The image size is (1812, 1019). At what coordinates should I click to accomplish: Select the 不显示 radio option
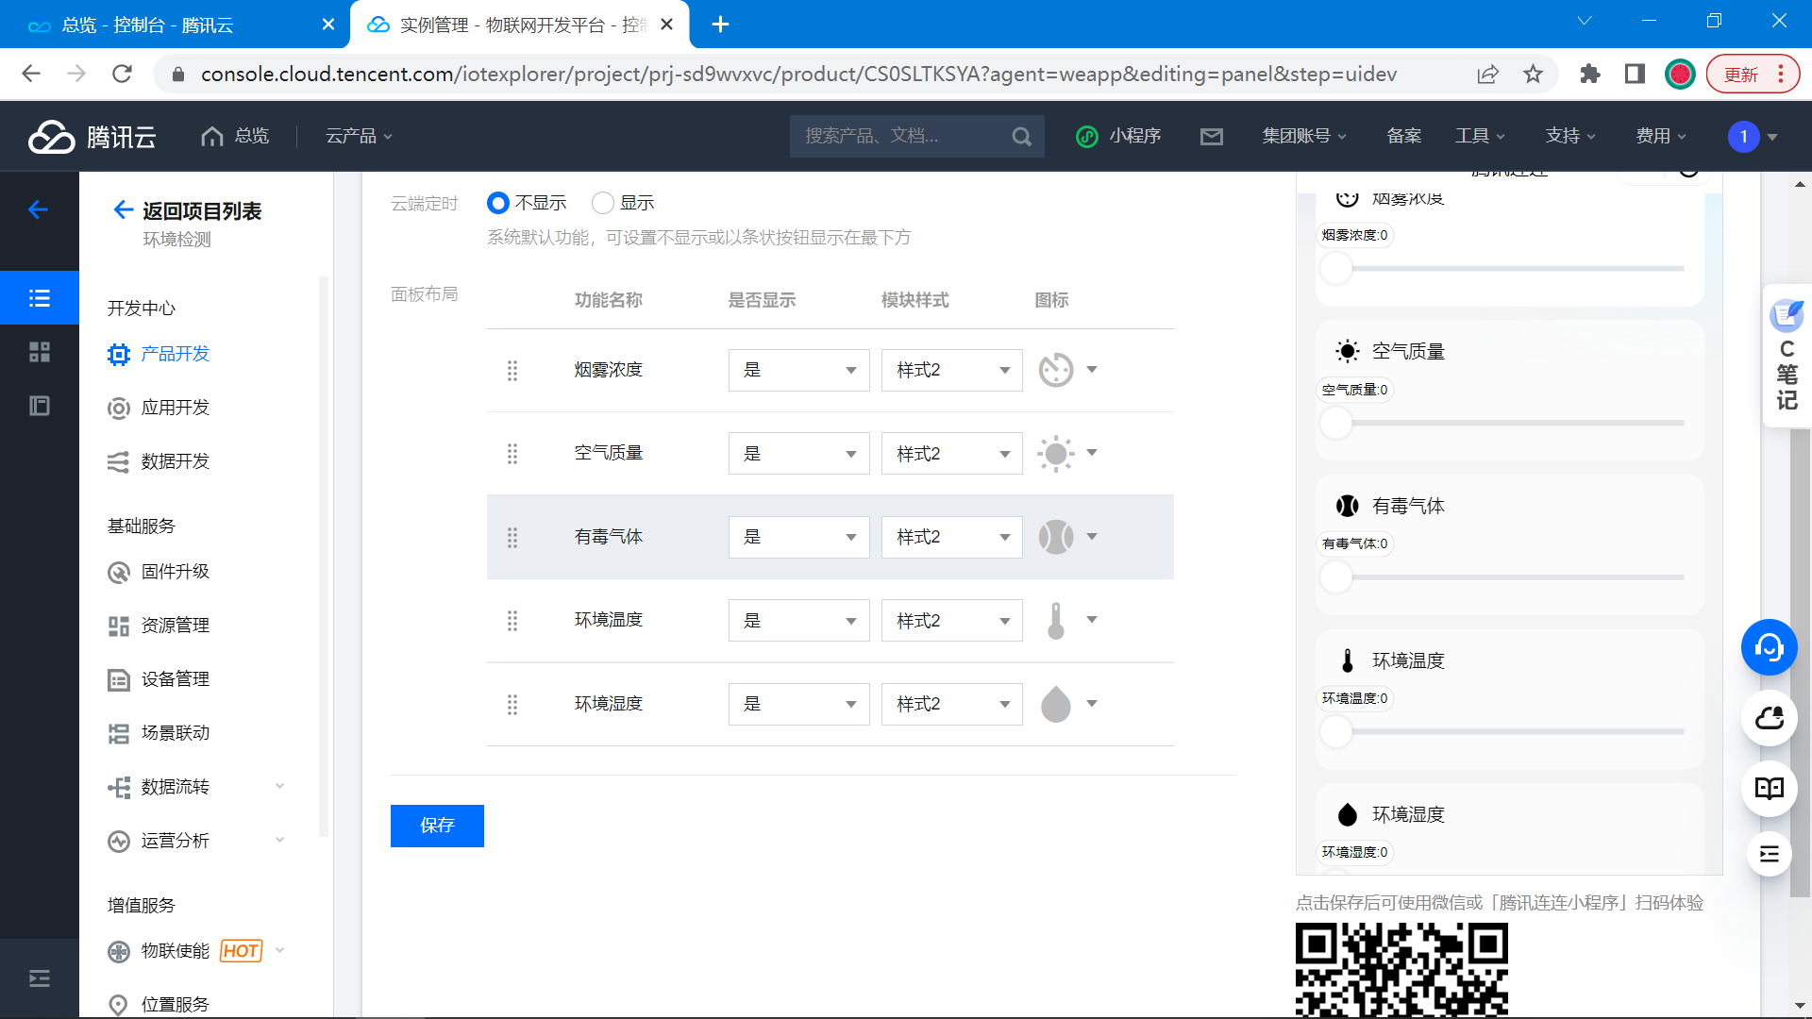tap(498, 203)
